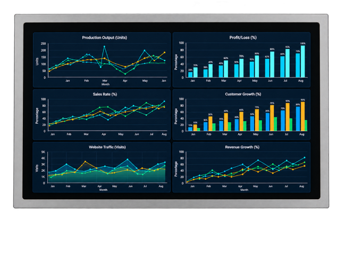Click the "Customer Growth (%)" chart title
The width and height of the screenshot is (345, 262).
point(243,94)
